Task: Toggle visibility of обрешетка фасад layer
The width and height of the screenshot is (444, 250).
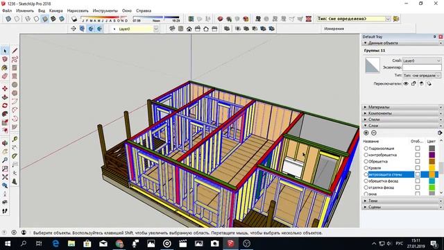Action: (418, 181)
